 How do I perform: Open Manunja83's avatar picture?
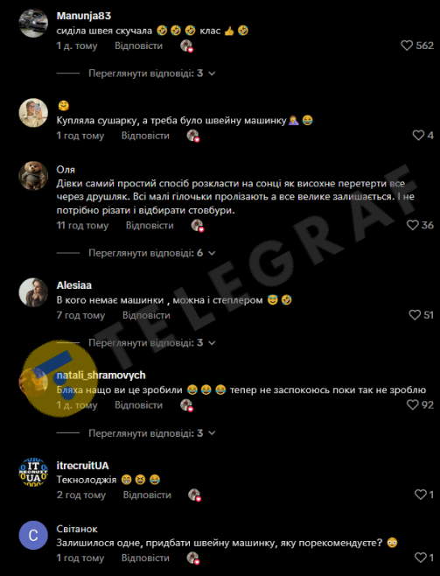click(x=33, y=23)
